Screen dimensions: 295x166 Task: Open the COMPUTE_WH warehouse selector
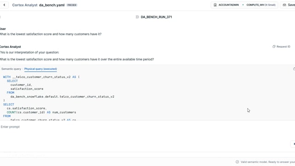(261, 5)
